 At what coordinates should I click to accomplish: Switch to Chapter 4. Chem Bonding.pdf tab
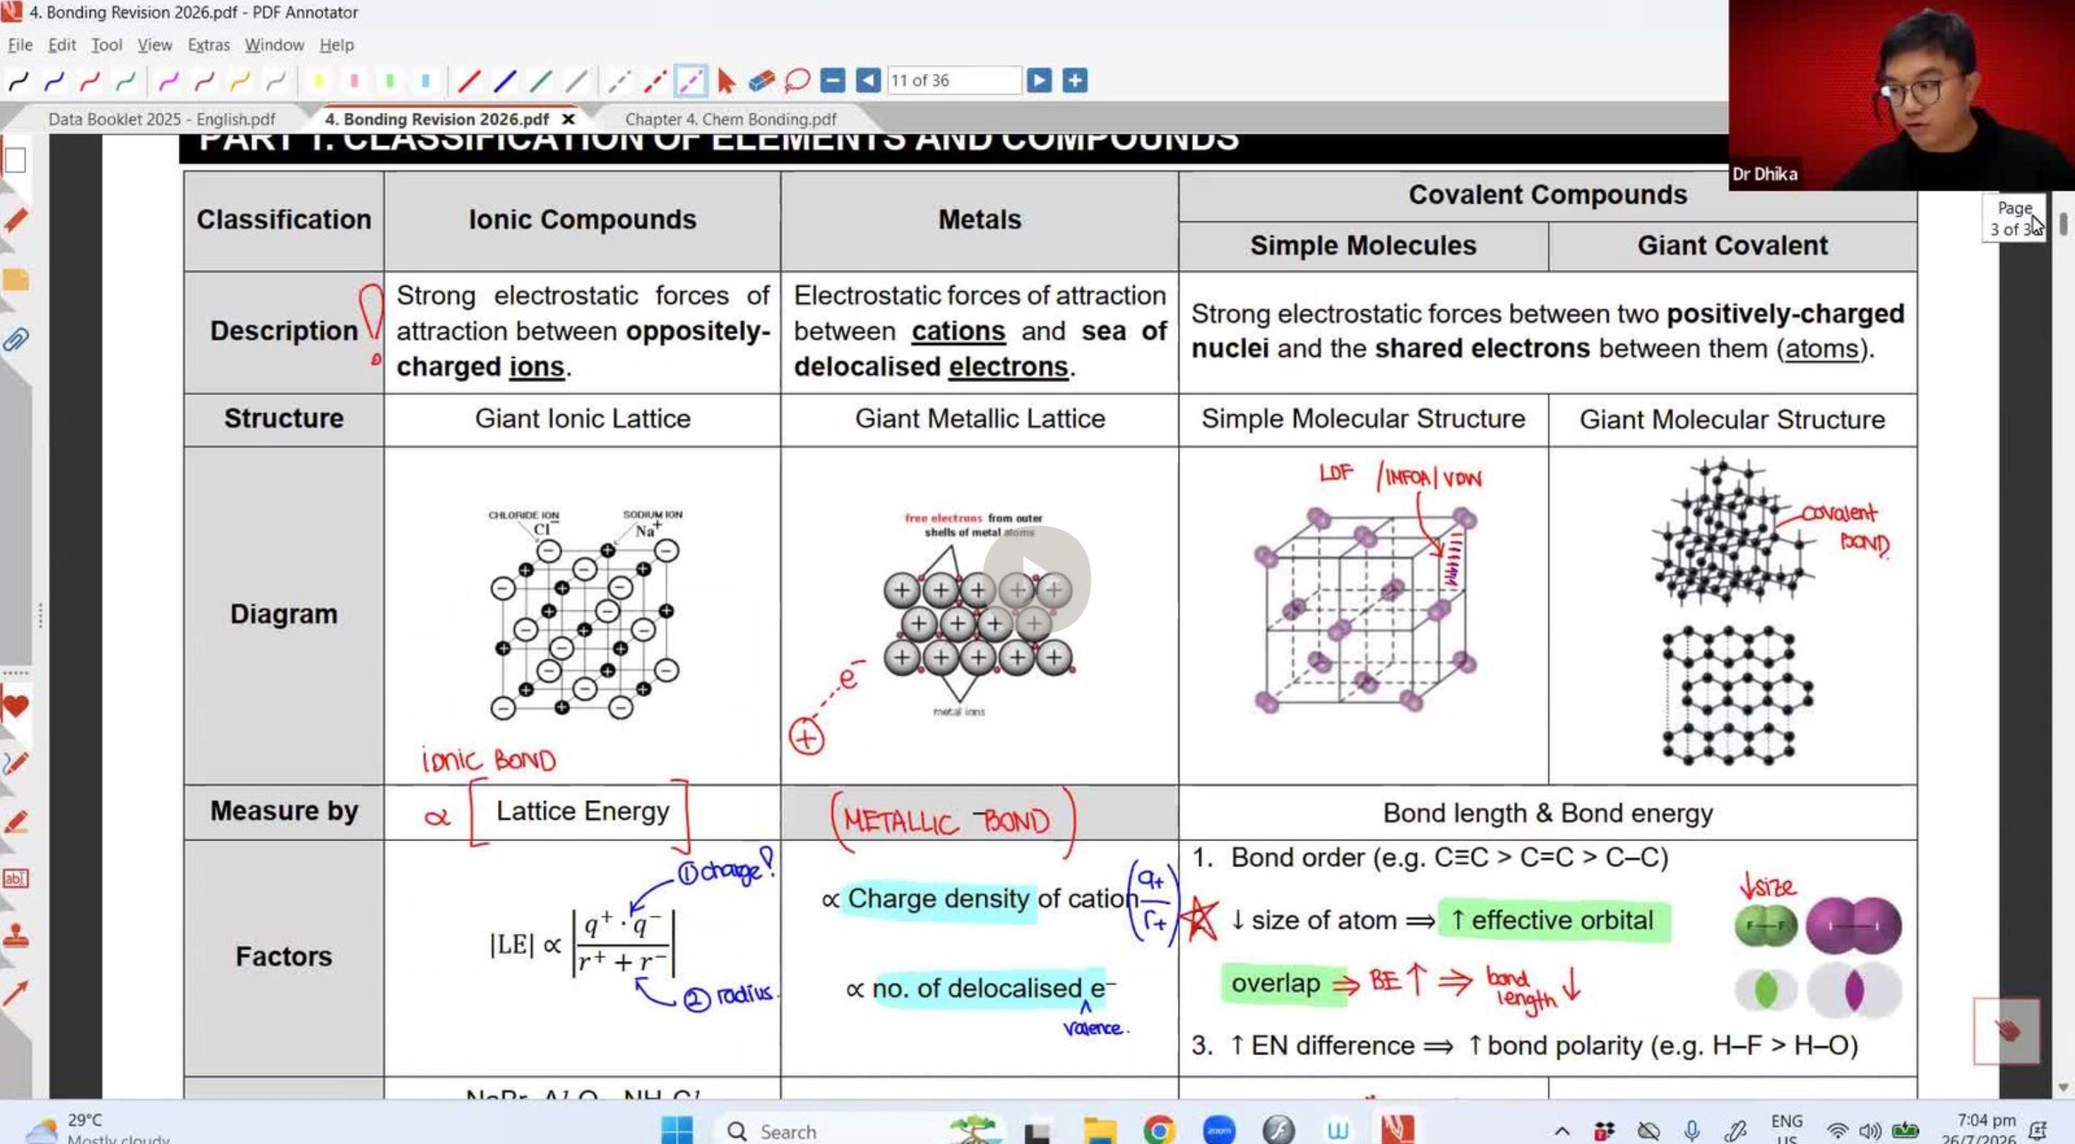coord(730,119)
